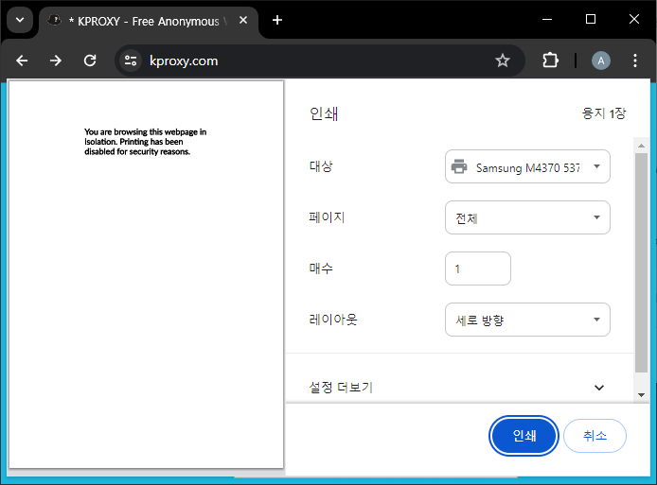Screen dimensions: 657x485
Task: Click scrollbar up arrow in print settings
Action: [x=641, y=146]
